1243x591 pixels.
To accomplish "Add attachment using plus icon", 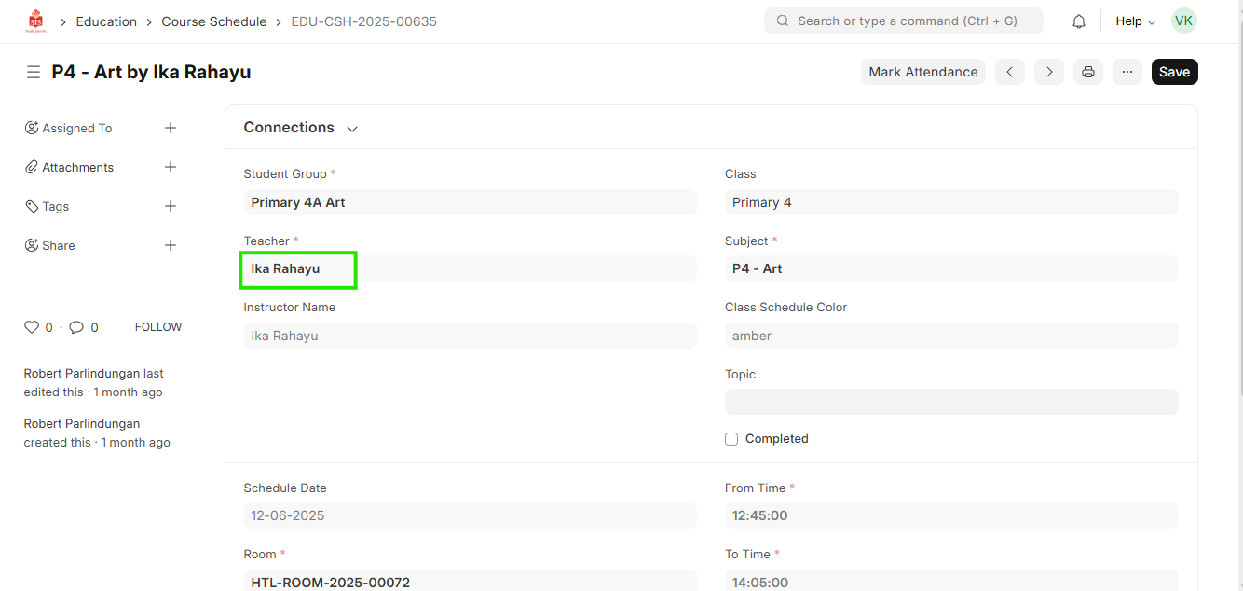I will tap(171, 167).
